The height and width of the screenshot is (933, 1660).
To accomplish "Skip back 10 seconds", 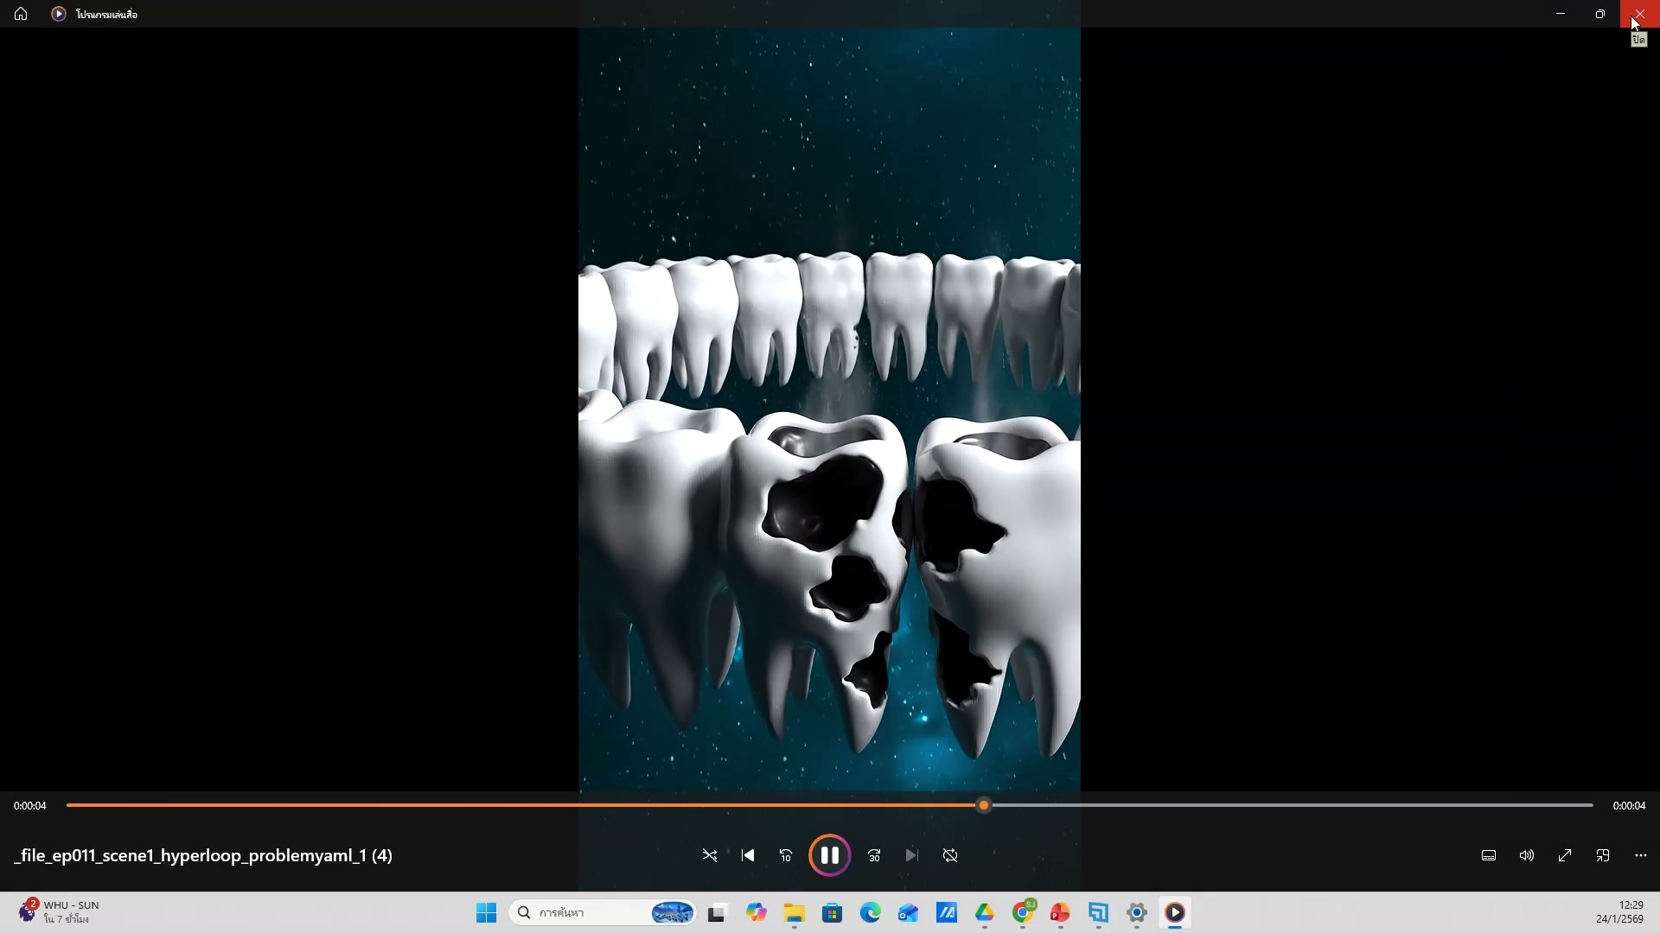I will tap(786, 855).
